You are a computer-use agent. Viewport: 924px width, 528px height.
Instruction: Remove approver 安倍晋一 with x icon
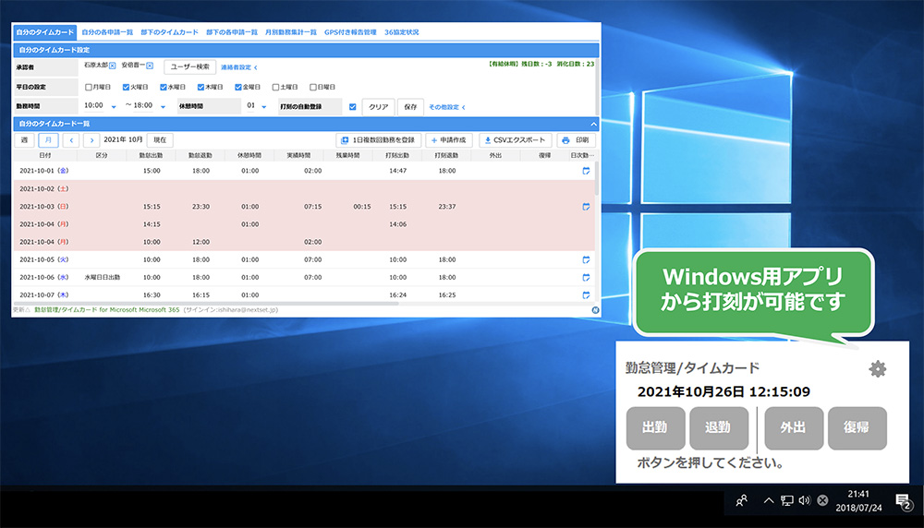point(150,66)
